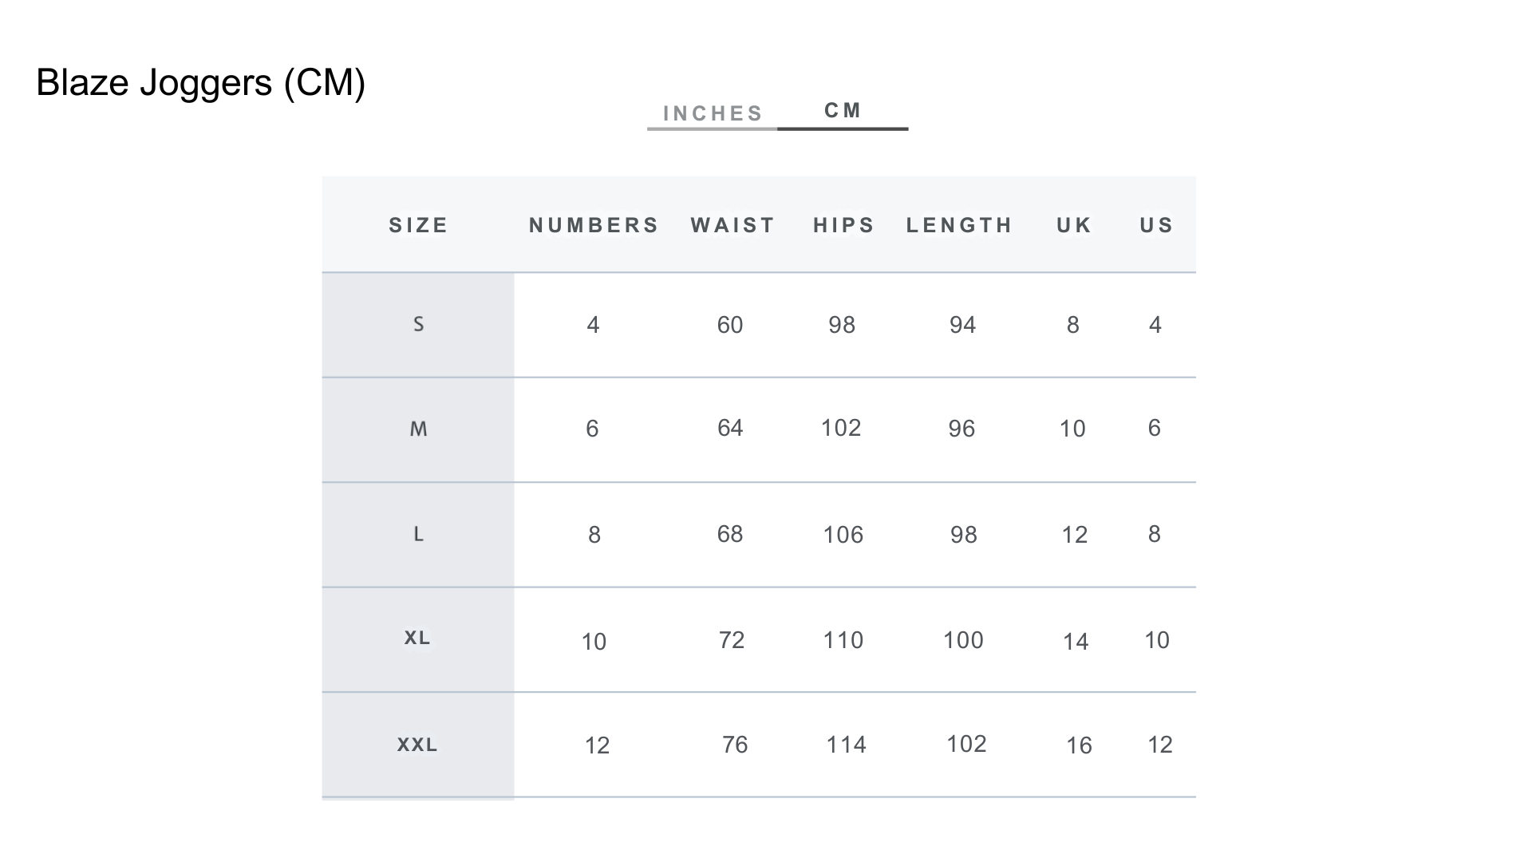Click length value 100 for size XL
Image resolution: width=1532 pixels, height=862 pixels.
[963, 640]
